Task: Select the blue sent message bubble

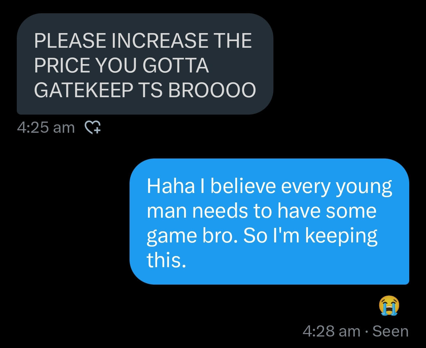Action: tap(269, 221)
